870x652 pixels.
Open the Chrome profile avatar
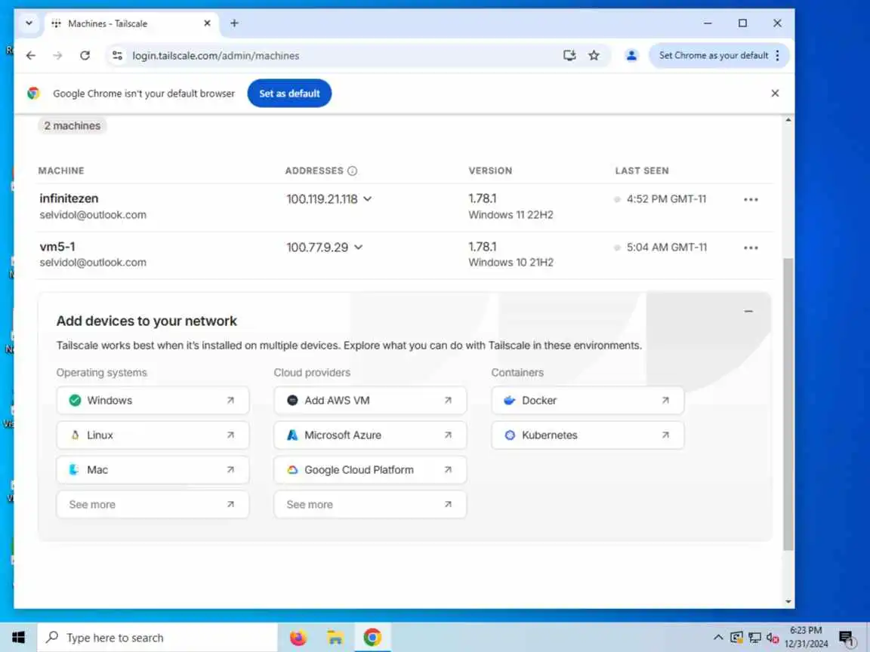pos(631,55)
